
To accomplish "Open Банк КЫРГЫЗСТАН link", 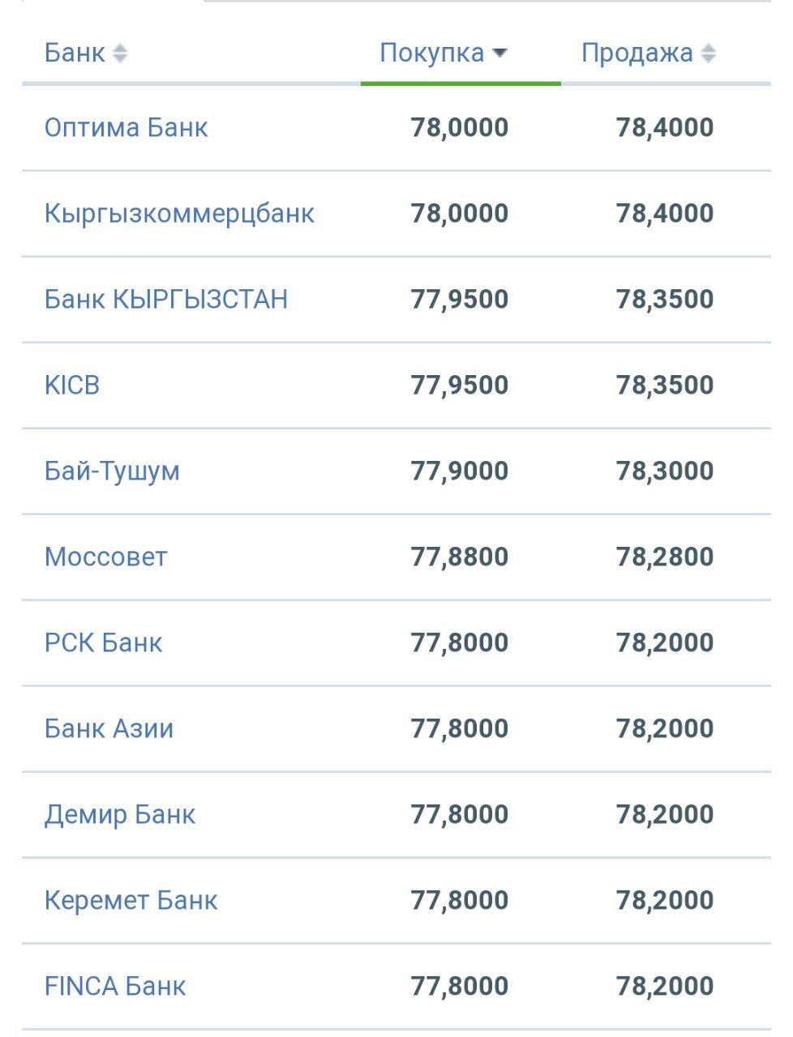I will coord(166,300).
